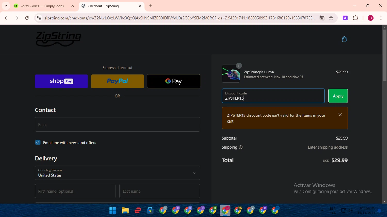This screenshot has height=217, width=387.
Task: Uncheck Email me with news and offers
Action: tap(38, 142)
